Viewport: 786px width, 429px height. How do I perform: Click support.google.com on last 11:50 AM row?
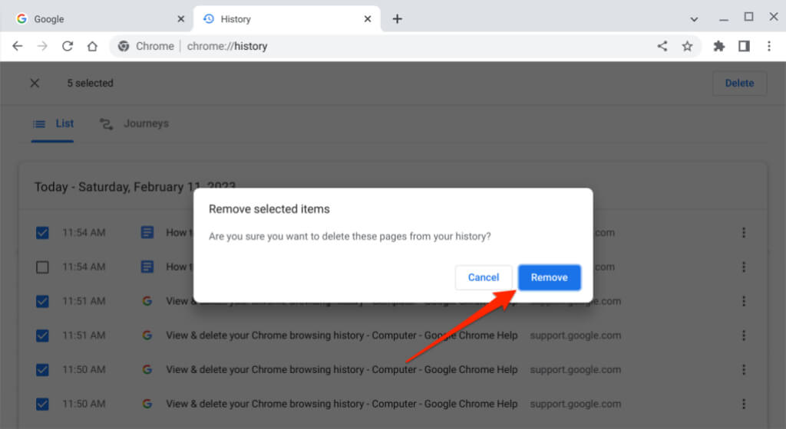coord(575,404)
